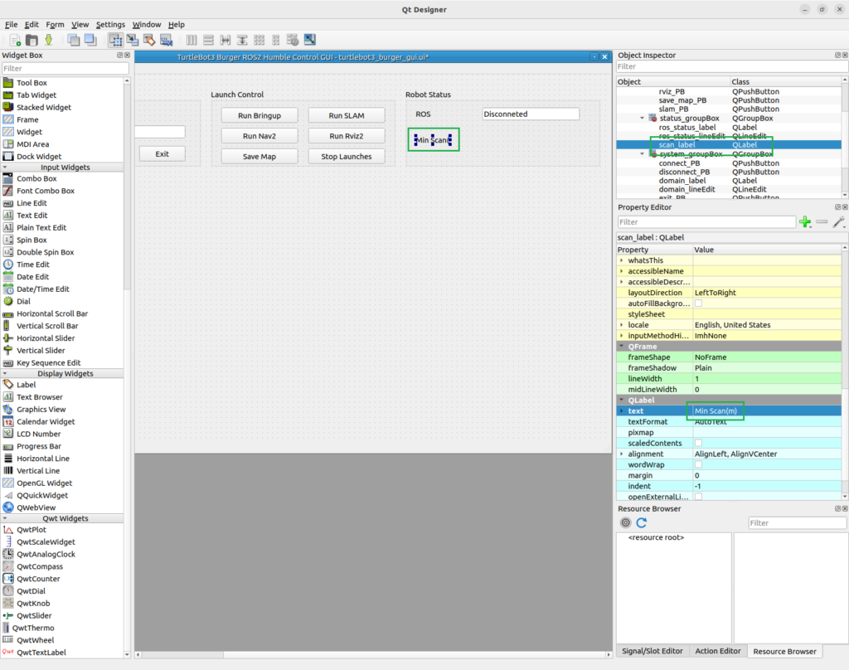Screen dimensions: 849x670
Task: Toggle the openExternalLinks checkbox
Action: [x=698, y=497]
